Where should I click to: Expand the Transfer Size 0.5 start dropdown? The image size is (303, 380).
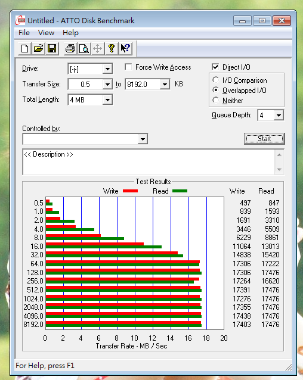[x=107, y=85]
